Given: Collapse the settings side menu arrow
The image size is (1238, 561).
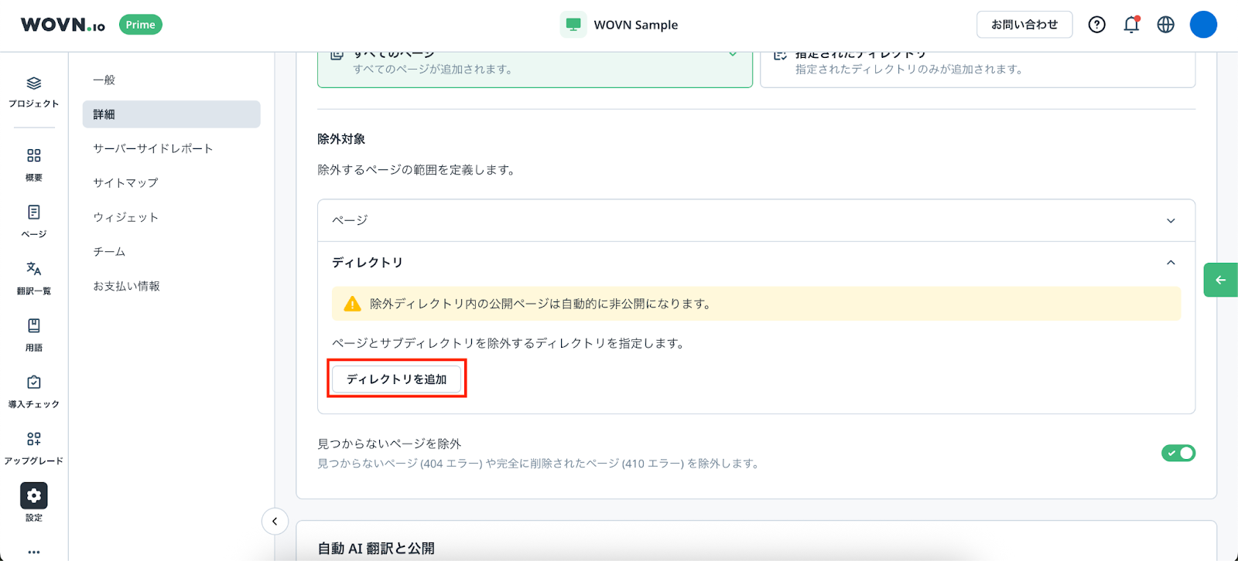Looking at the screenshot, I should pyautogui.click(x=275, y=522).
